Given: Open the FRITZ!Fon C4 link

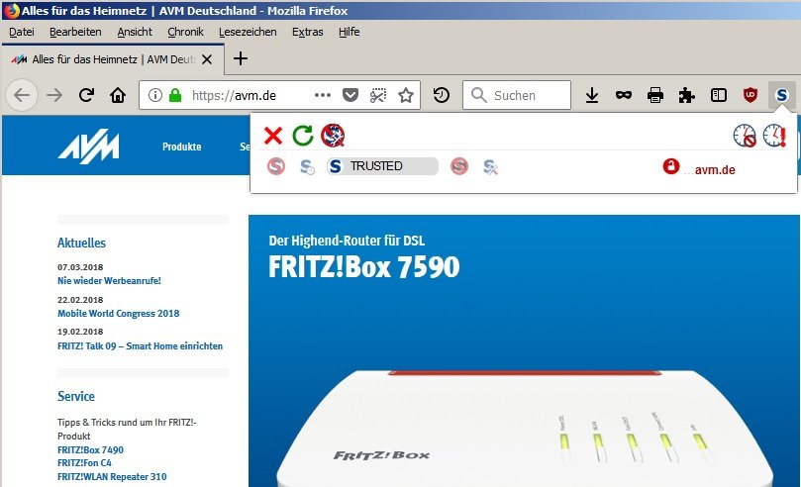Looking at the screenshot, I should [x=84, y=463].
